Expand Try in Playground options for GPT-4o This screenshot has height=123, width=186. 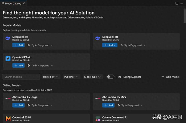click(x=52, y=65)
